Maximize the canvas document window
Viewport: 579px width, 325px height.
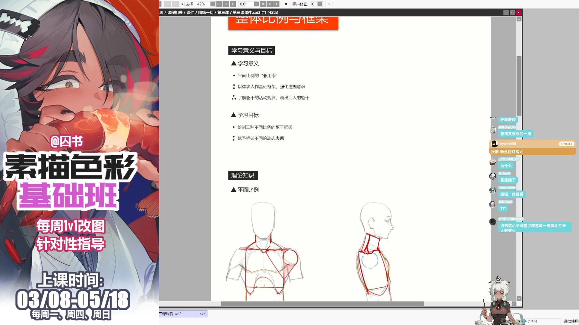click(512, 12)
